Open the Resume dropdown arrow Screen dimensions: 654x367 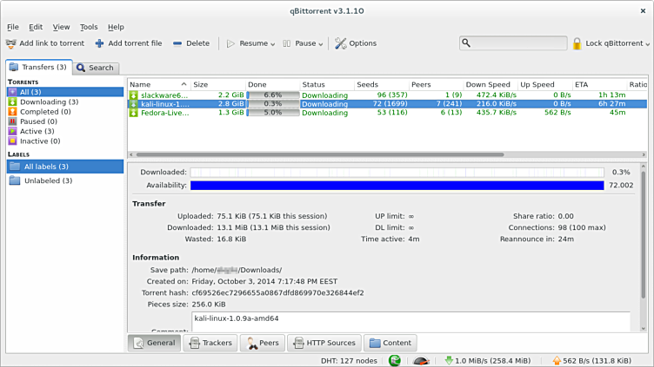(273, 44)
